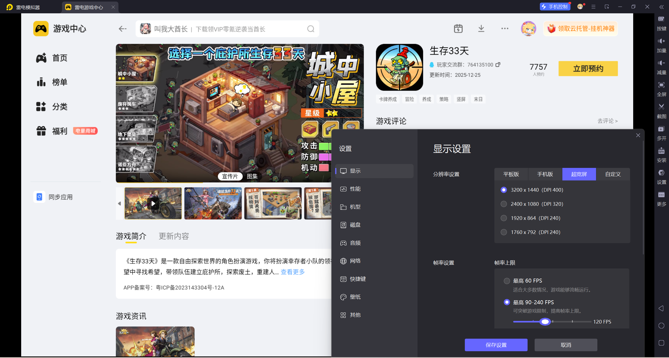Select the 最高 60 FPS option

click(x=507, y=281)
